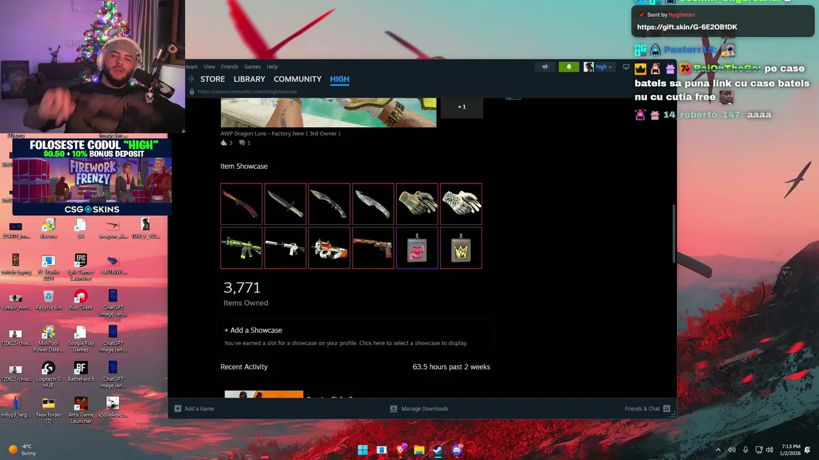This screenshot has width=819, height=460.
Task: Launch Logitech G HUB shortcut
Action: 48,375
